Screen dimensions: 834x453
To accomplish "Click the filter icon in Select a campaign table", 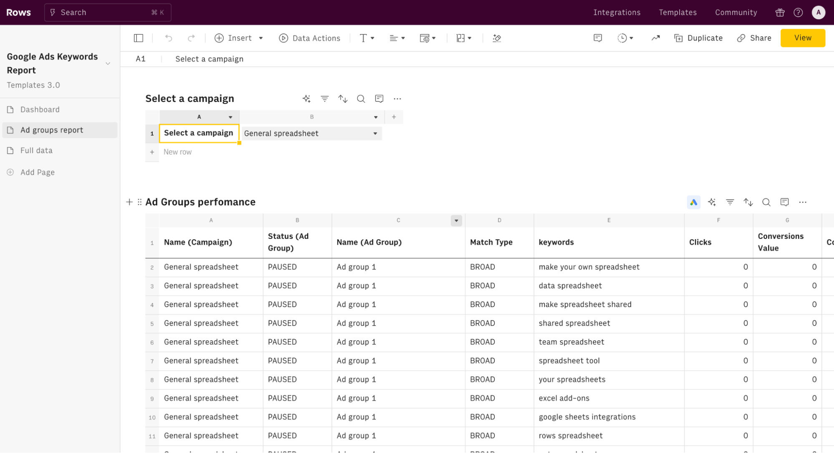I will [x=324, y=99].
